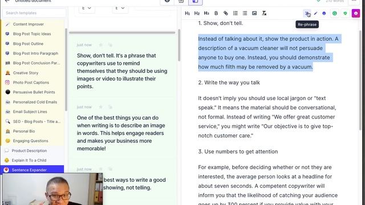The width and height of the screenshot is (365, 205).
Task: Click the horizontal scrollbar above outputs
Action: coord(122,33)
